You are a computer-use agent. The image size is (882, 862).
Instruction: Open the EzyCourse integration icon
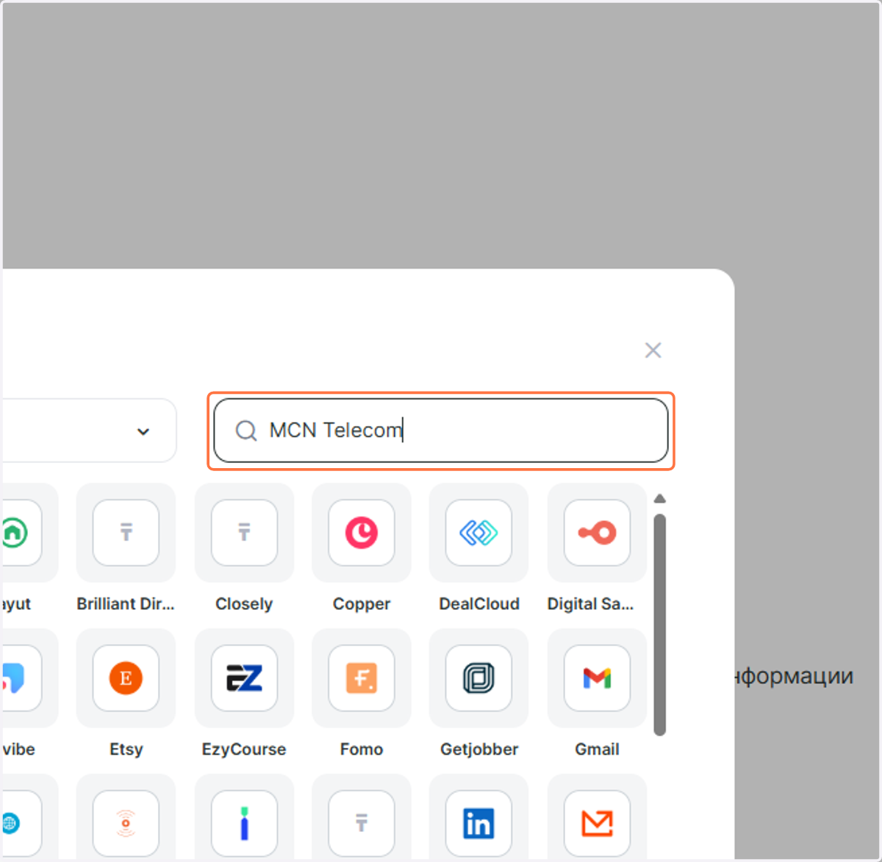[x=244, y=678]
